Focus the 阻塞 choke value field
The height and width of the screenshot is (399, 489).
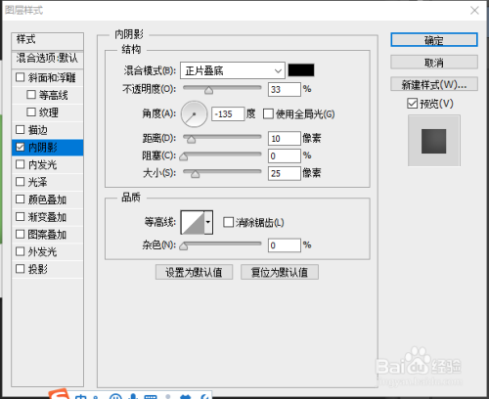[x=284, y=155]
